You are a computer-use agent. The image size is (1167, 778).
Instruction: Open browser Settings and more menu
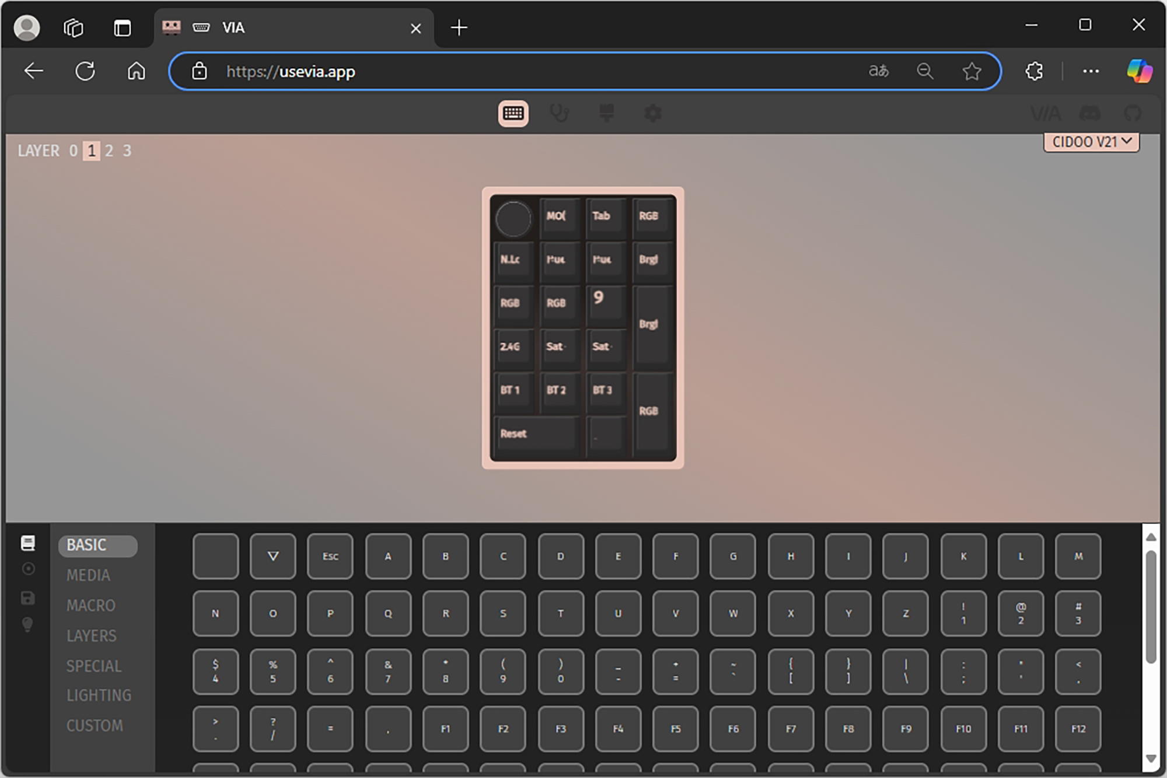pos(1090,71)
